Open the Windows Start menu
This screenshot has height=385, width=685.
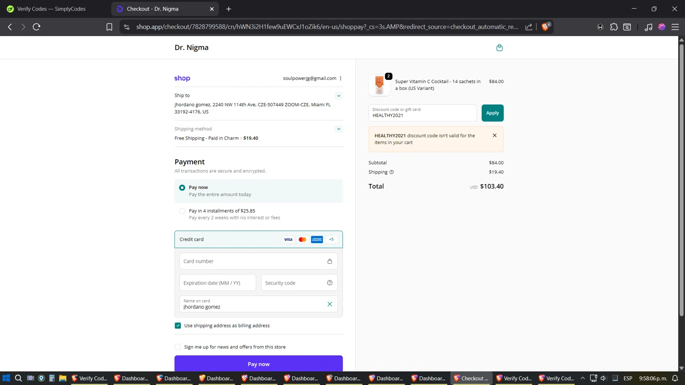point(6,378)
